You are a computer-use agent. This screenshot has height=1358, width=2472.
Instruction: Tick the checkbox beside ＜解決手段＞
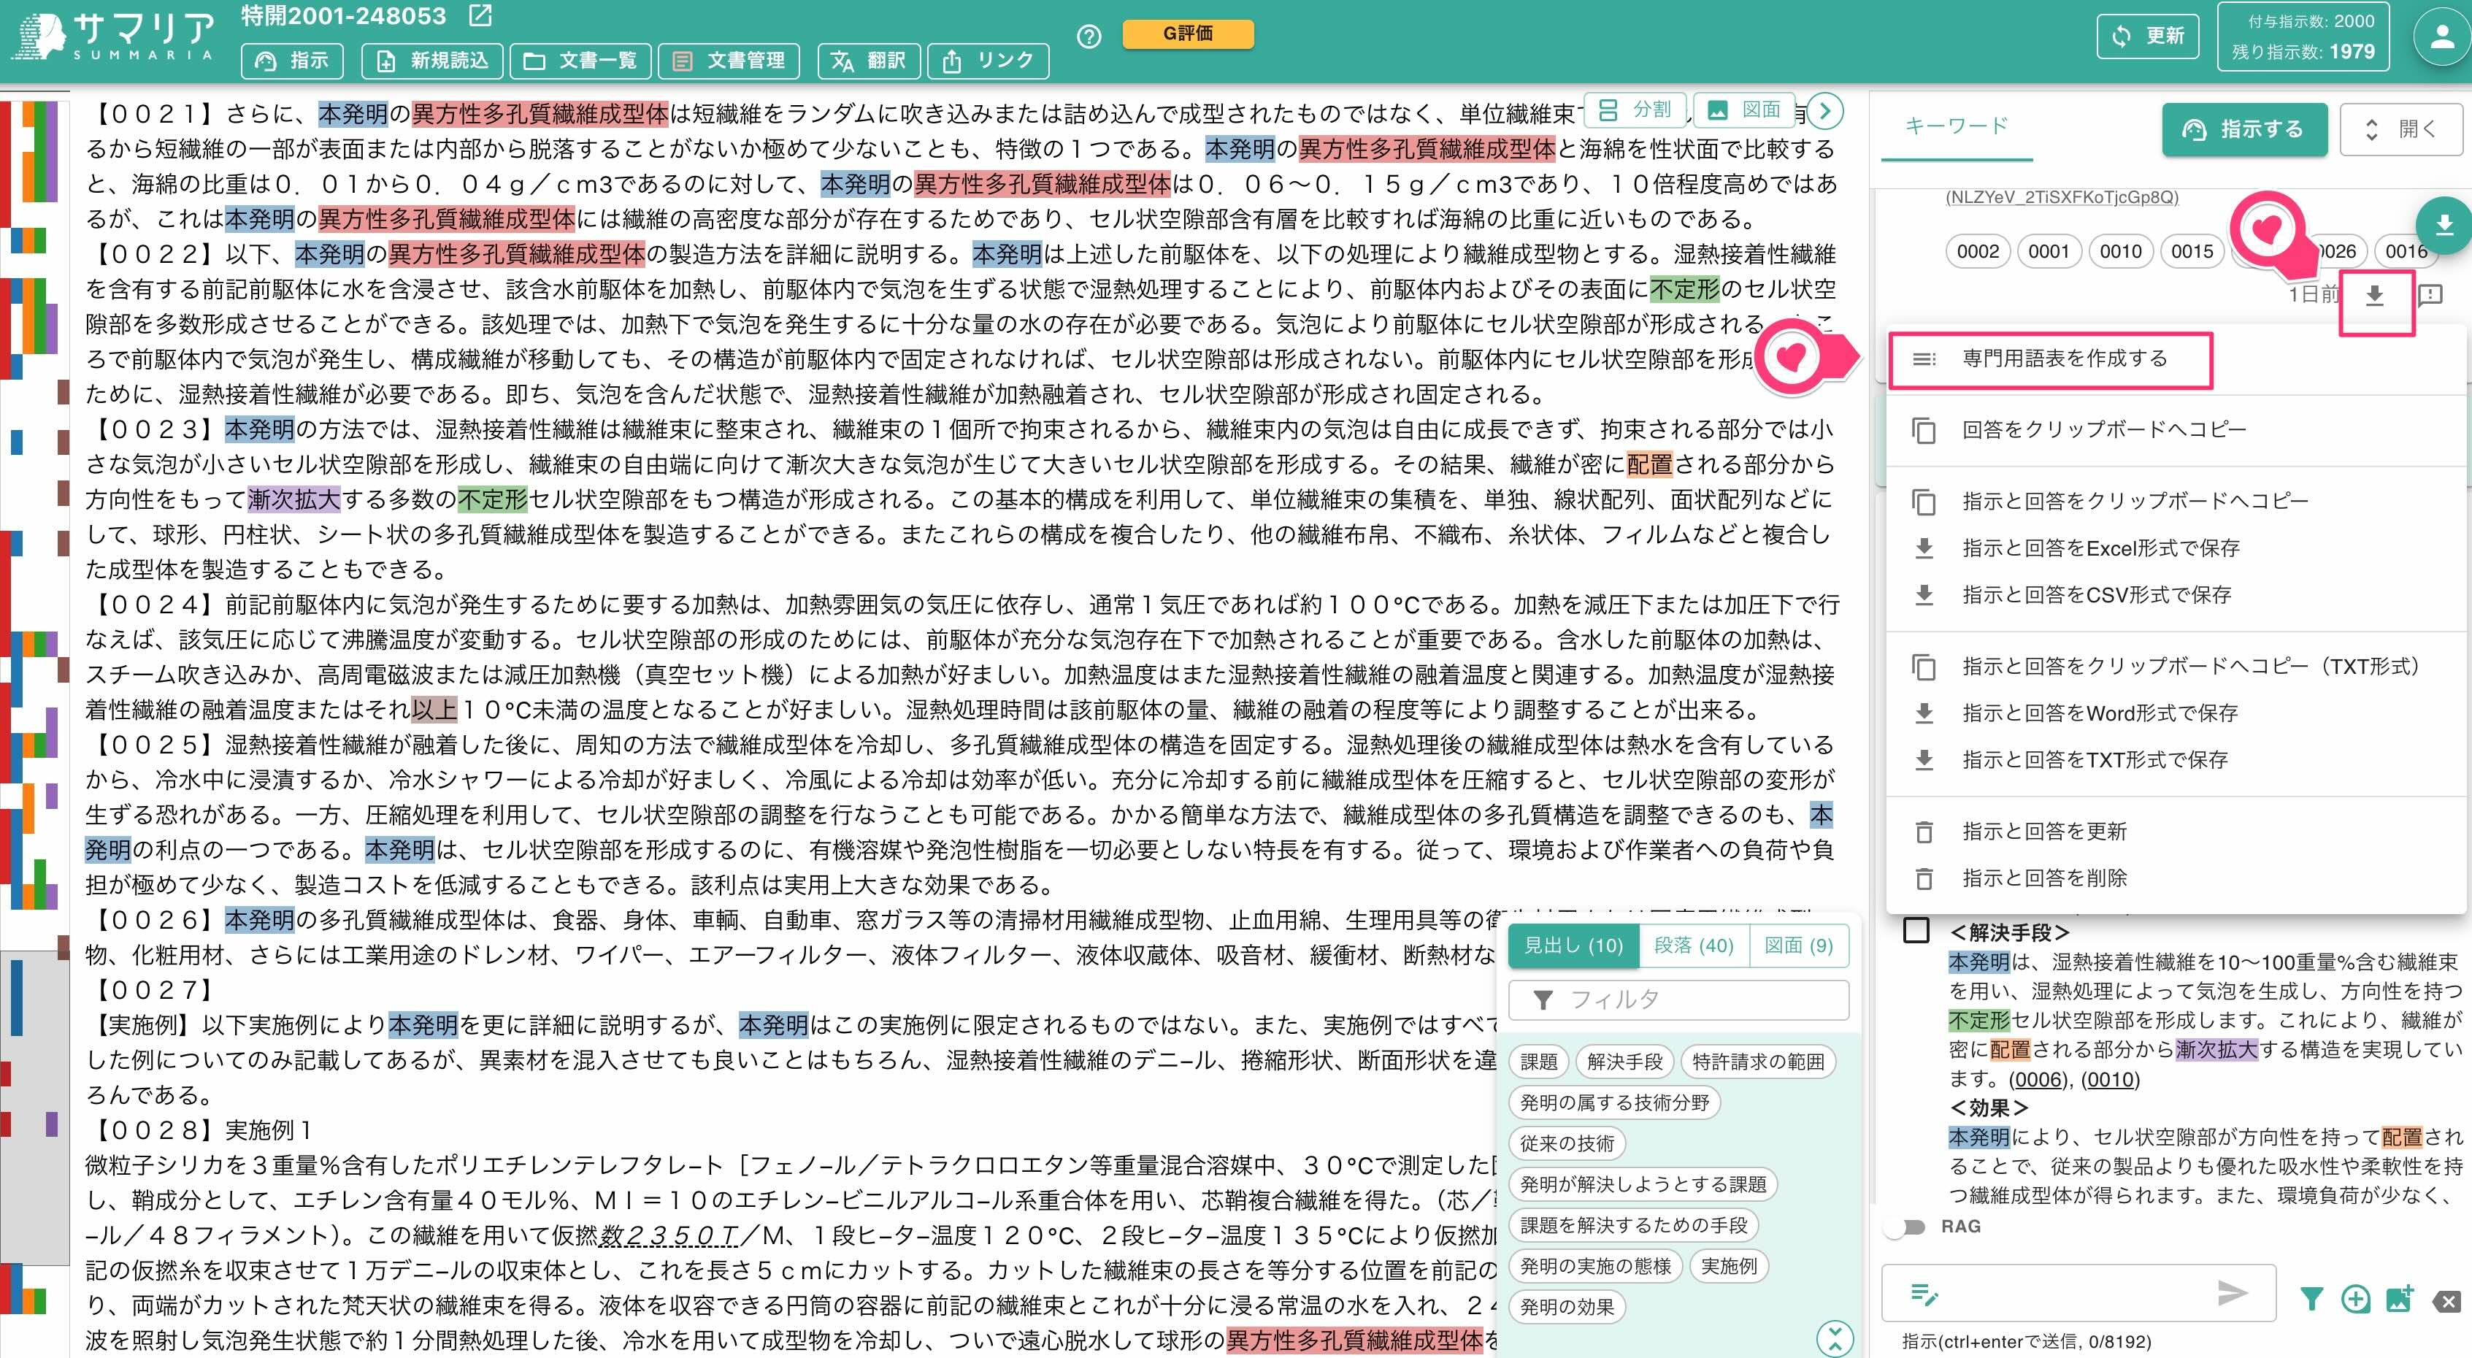(x=1916, y=931)
